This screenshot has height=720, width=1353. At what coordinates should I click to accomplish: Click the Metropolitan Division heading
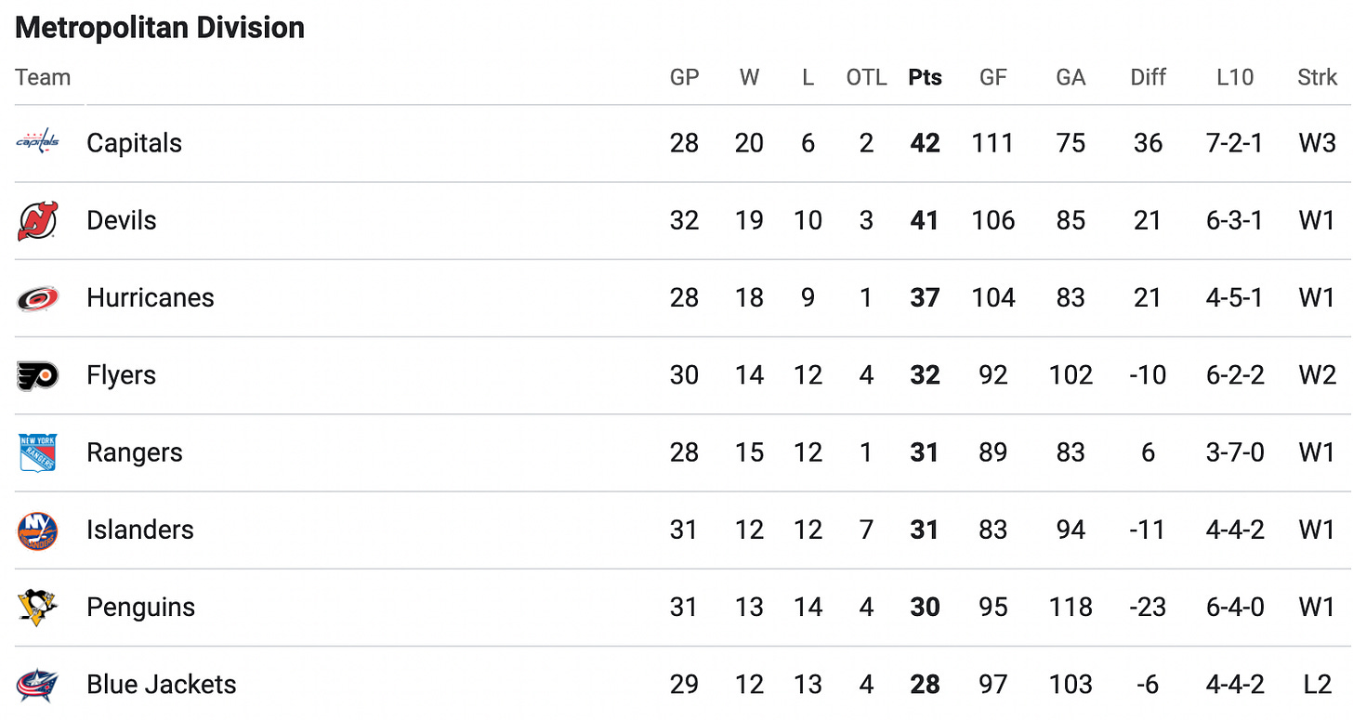(160, 28)
